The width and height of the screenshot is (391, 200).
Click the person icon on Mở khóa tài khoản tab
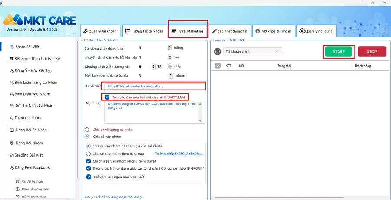[x=258, y=31]
